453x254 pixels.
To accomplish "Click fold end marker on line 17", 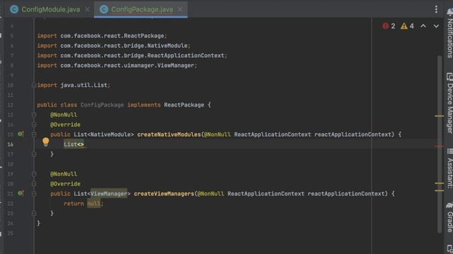I will click(34, 155).
